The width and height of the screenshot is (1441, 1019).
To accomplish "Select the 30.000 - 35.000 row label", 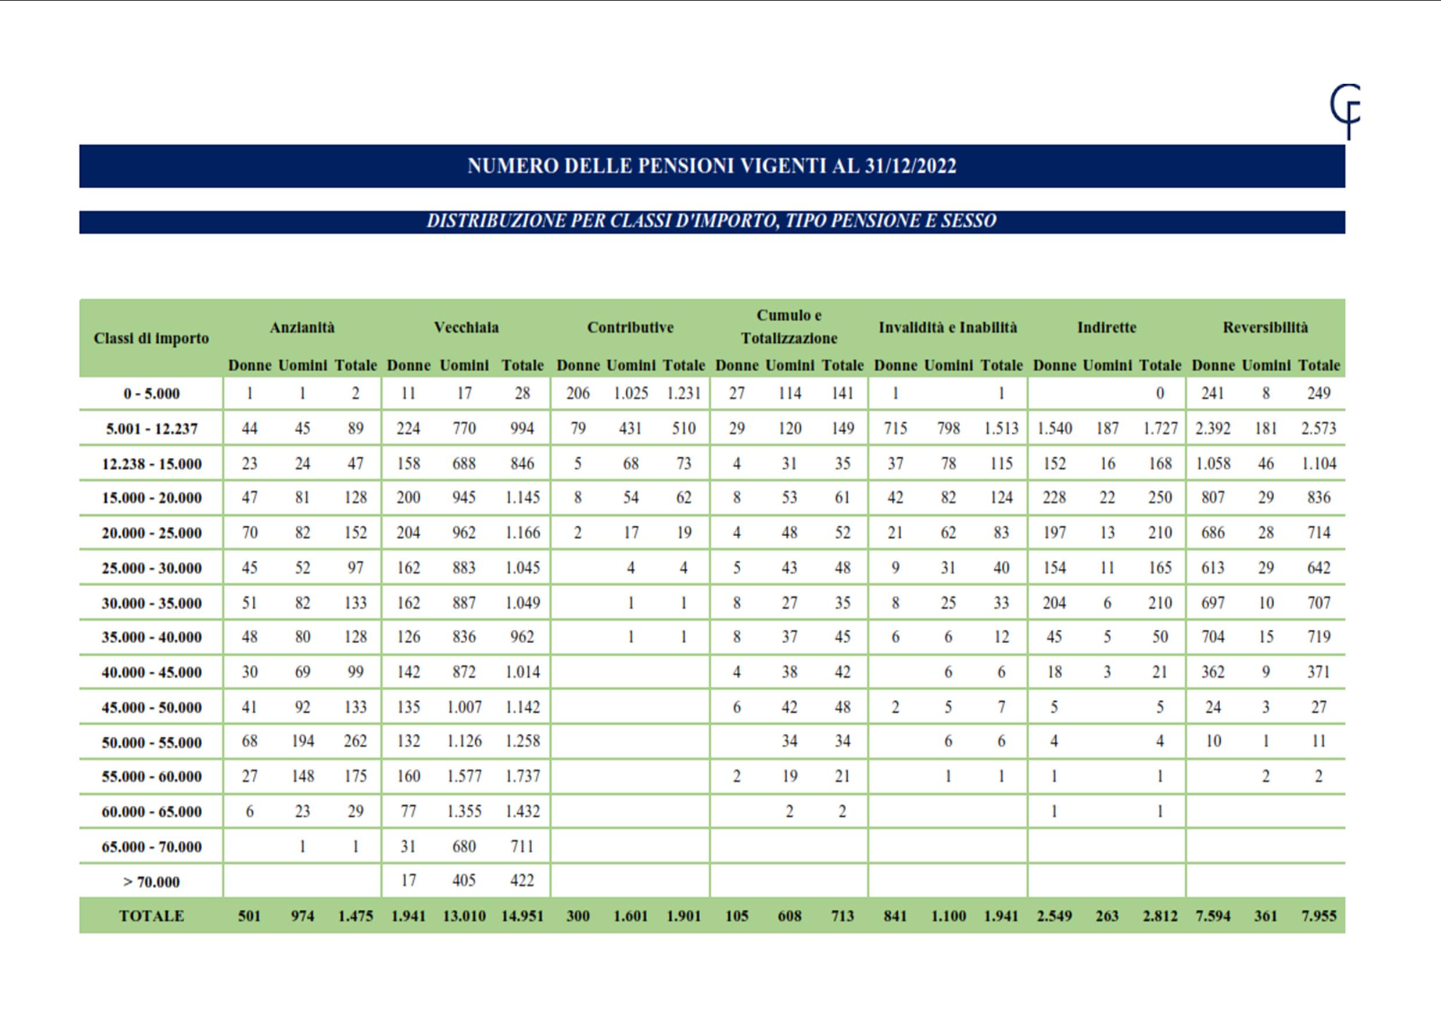I will tap(151, 604).
